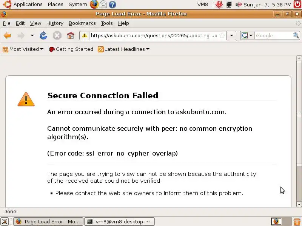Toggle the Show Desktop button
This screenshot has width=302, height=226.
click(5, 221)
